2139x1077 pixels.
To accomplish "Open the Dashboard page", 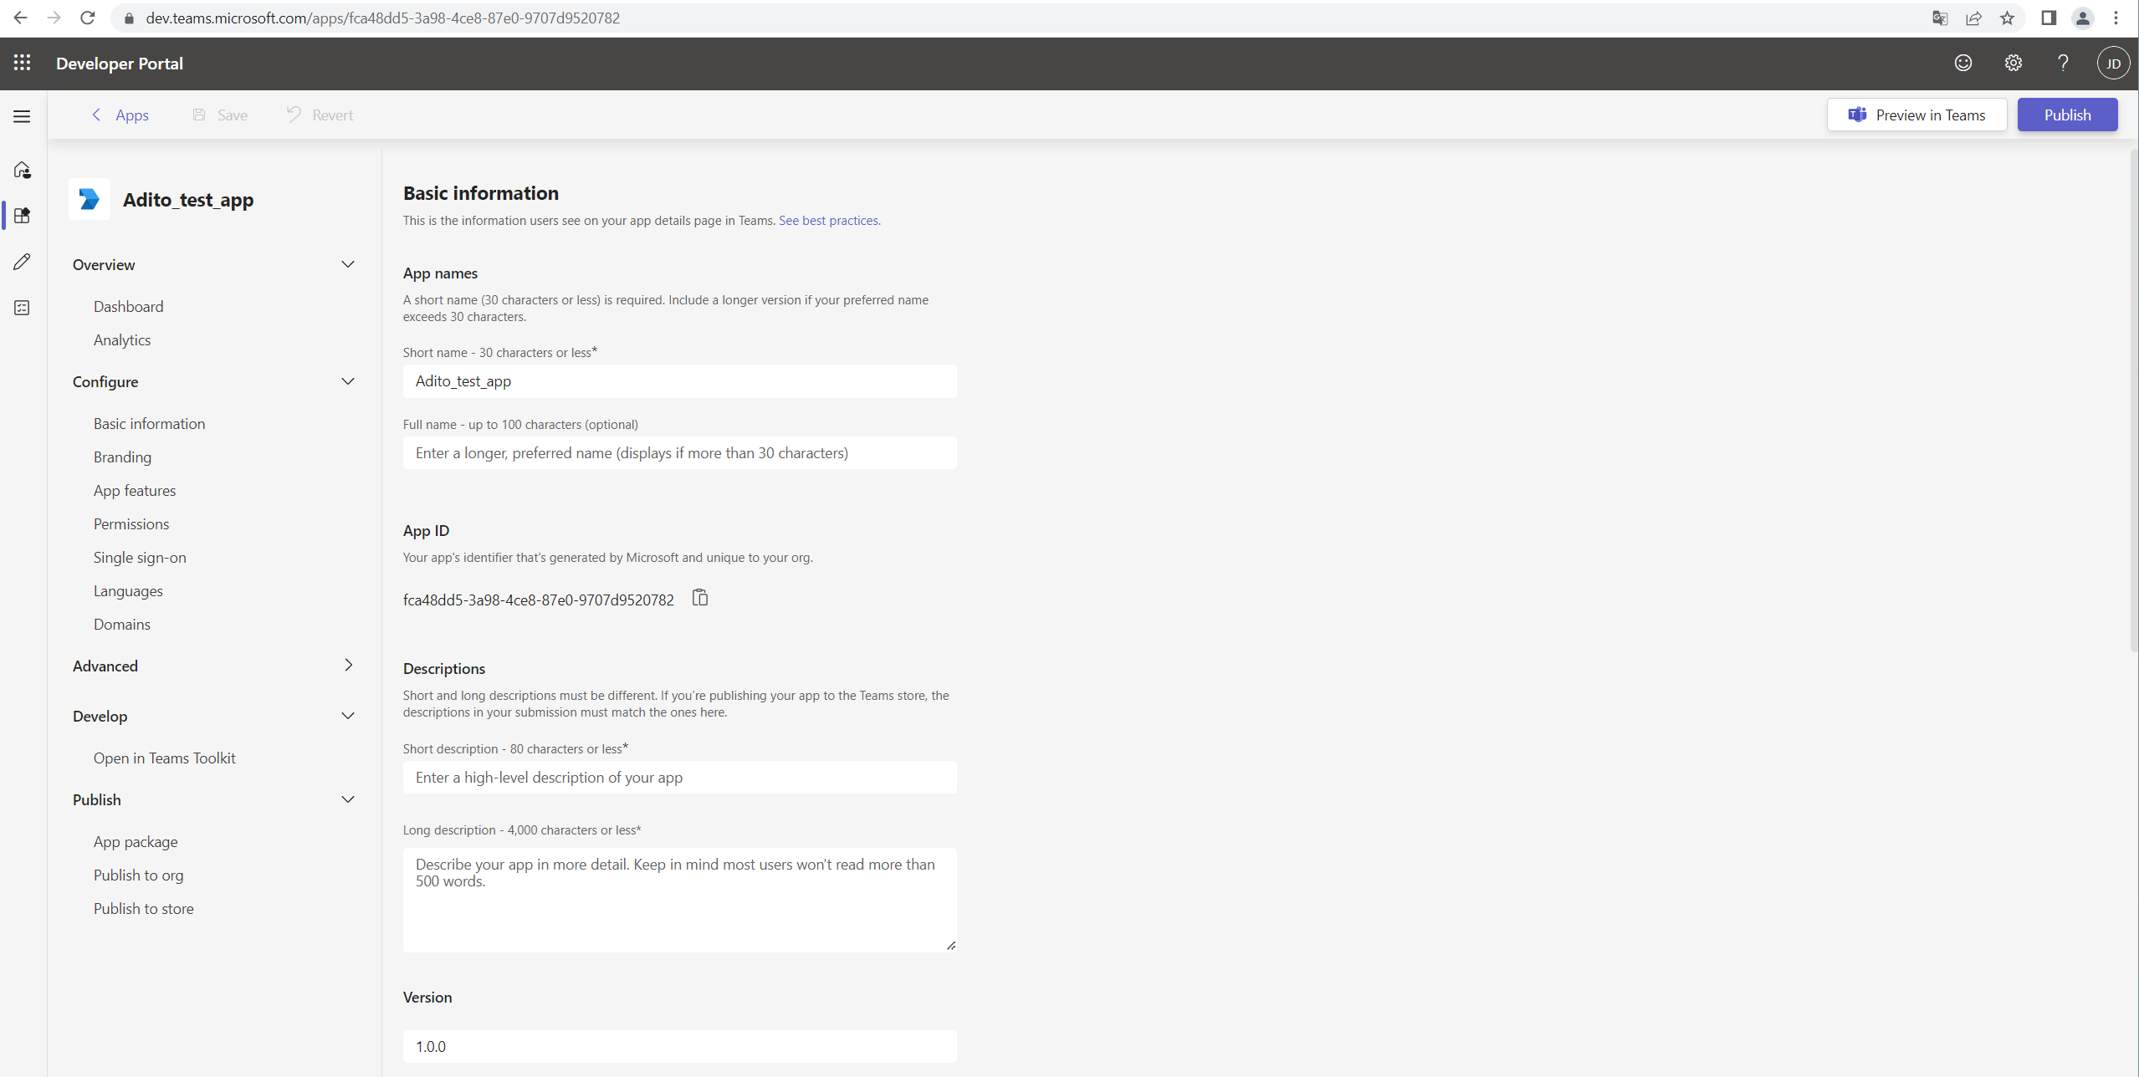I will 129,306.
